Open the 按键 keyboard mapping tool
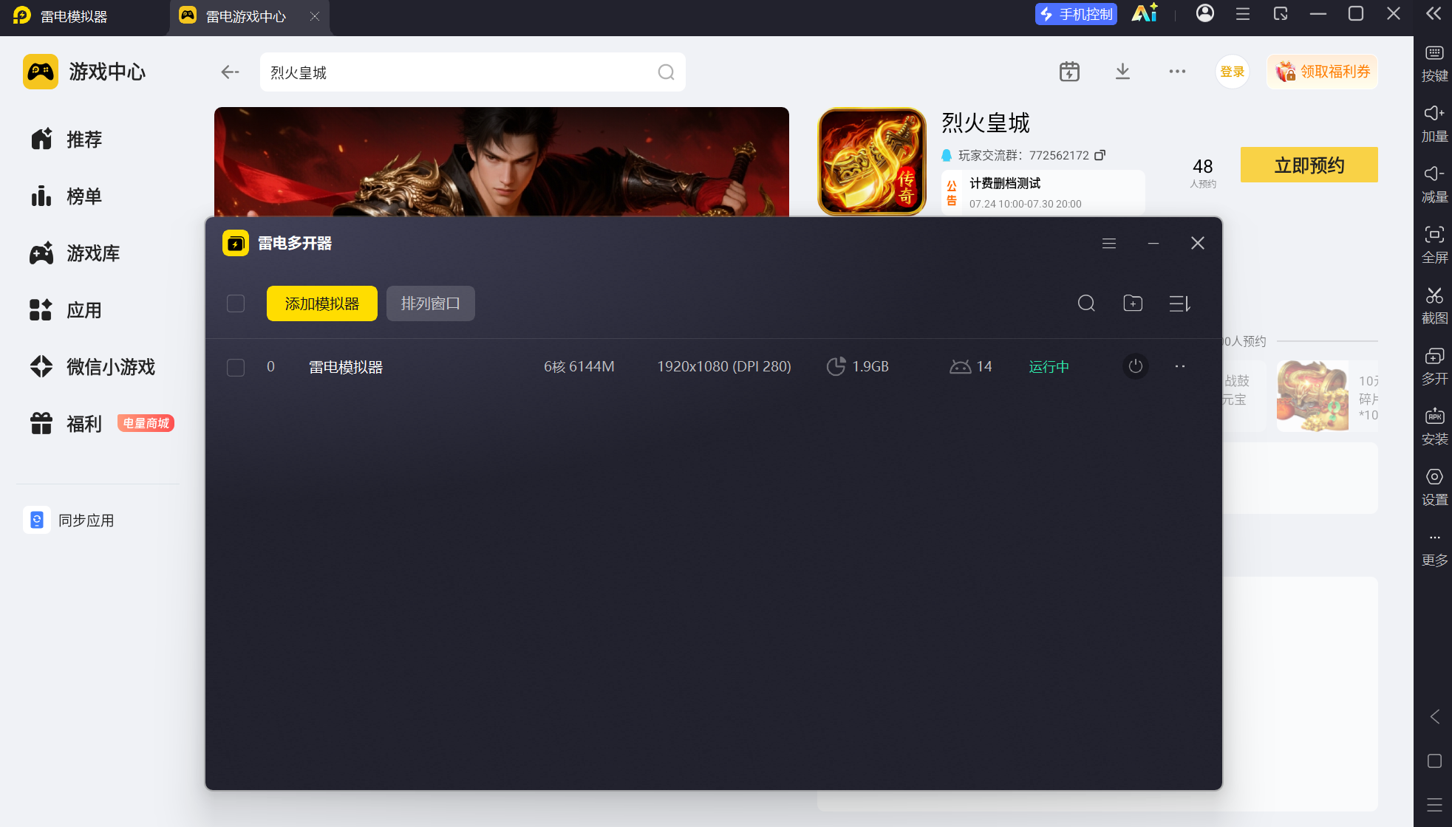This screenshot has width=1452, height=827. [1434, 63]
